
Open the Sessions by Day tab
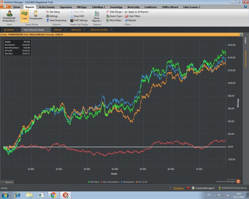pos(99,30)
